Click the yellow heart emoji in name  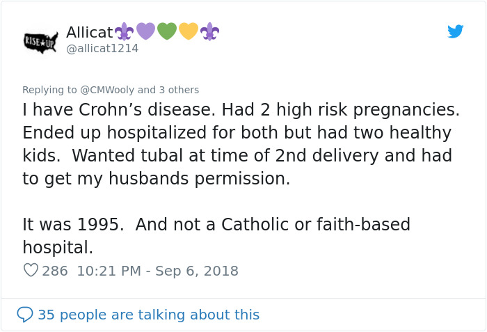tap(189, 31)
